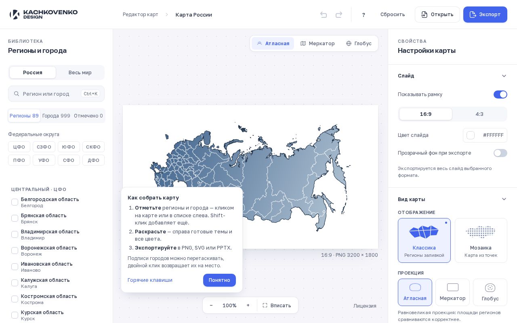Image resolution: width=517 pixels, height=323 pixels.
Task: Open the Города 999 tab
Action: tap(56, 116)
